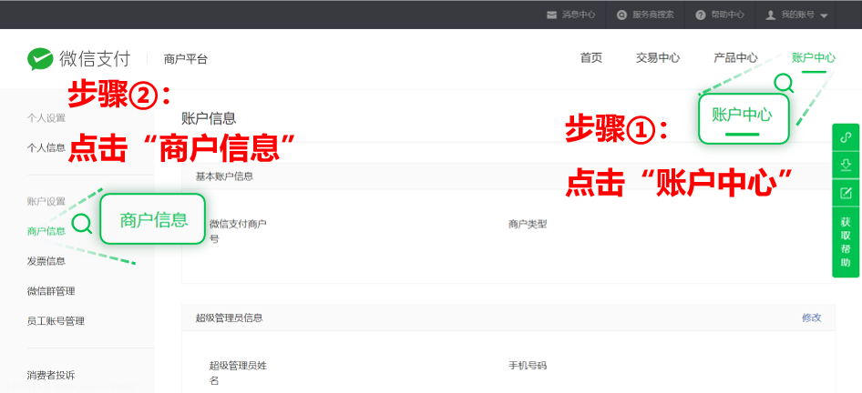Click the link icon in the right floating panel
This screenshot has height=393, width=862.
pos(846,137)
